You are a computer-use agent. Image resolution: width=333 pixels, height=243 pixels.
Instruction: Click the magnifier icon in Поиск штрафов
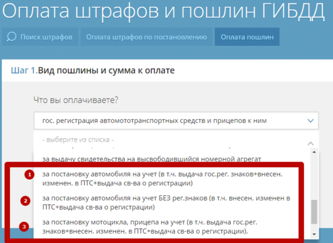click(x=11, y=37)
